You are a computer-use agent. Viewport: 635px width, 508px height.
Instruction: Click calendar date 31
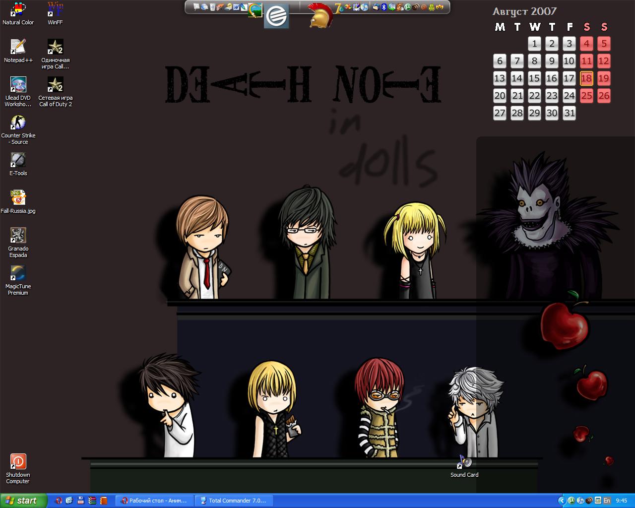(x=569, y=113)
